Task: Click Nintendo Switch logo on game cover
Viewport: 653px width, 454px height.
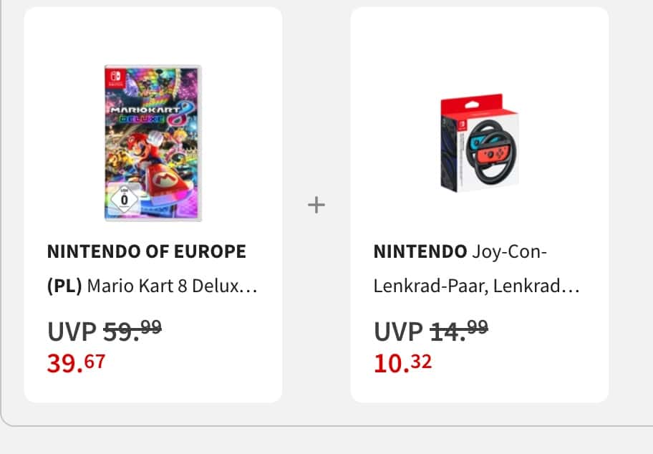Action: click(x=116, y=78)
